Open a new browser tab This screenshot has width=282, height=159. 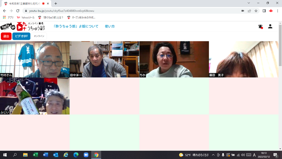point(56,4)
